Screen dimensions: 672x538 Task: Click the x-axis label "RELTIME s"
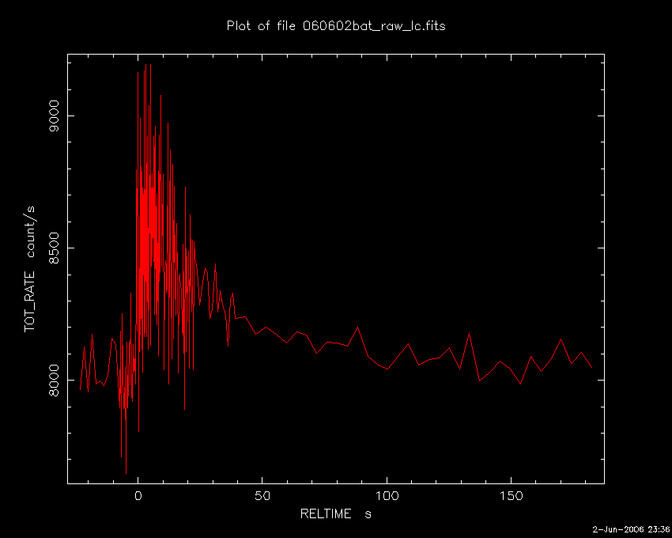click(335, 513)
